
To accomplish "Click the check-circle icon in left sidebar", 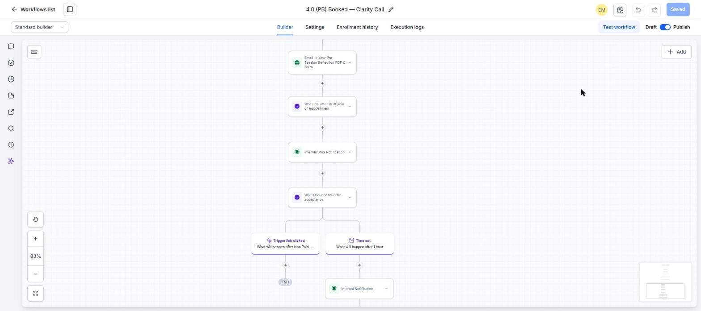I will (11, 63).
